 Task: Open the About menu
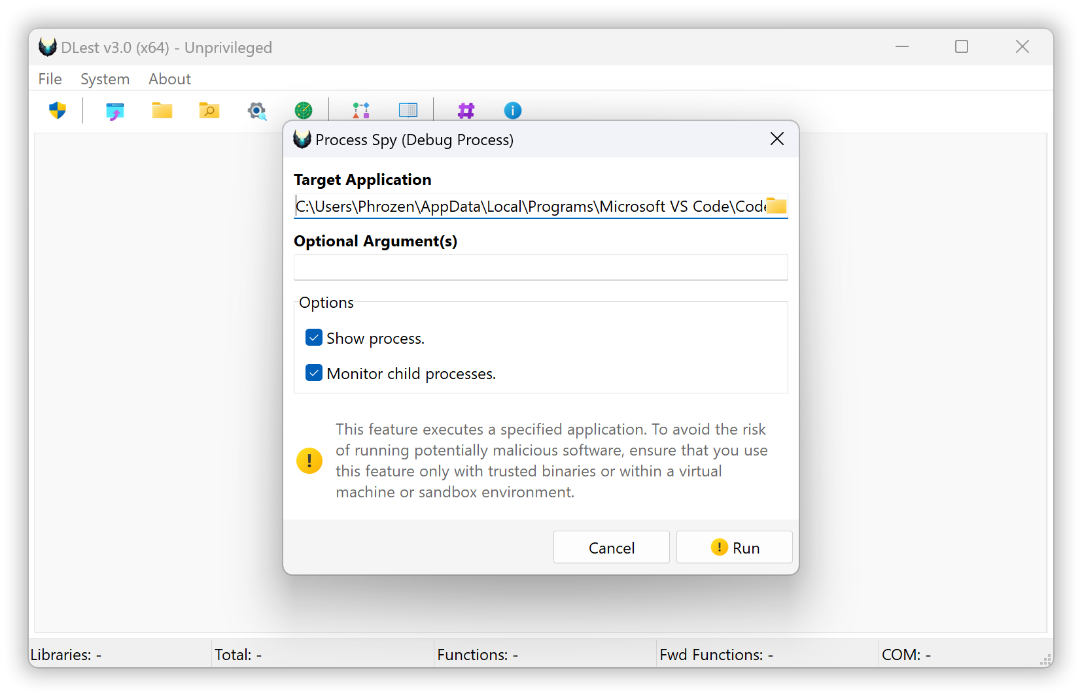pyautogui.click(x=169, y=78)
